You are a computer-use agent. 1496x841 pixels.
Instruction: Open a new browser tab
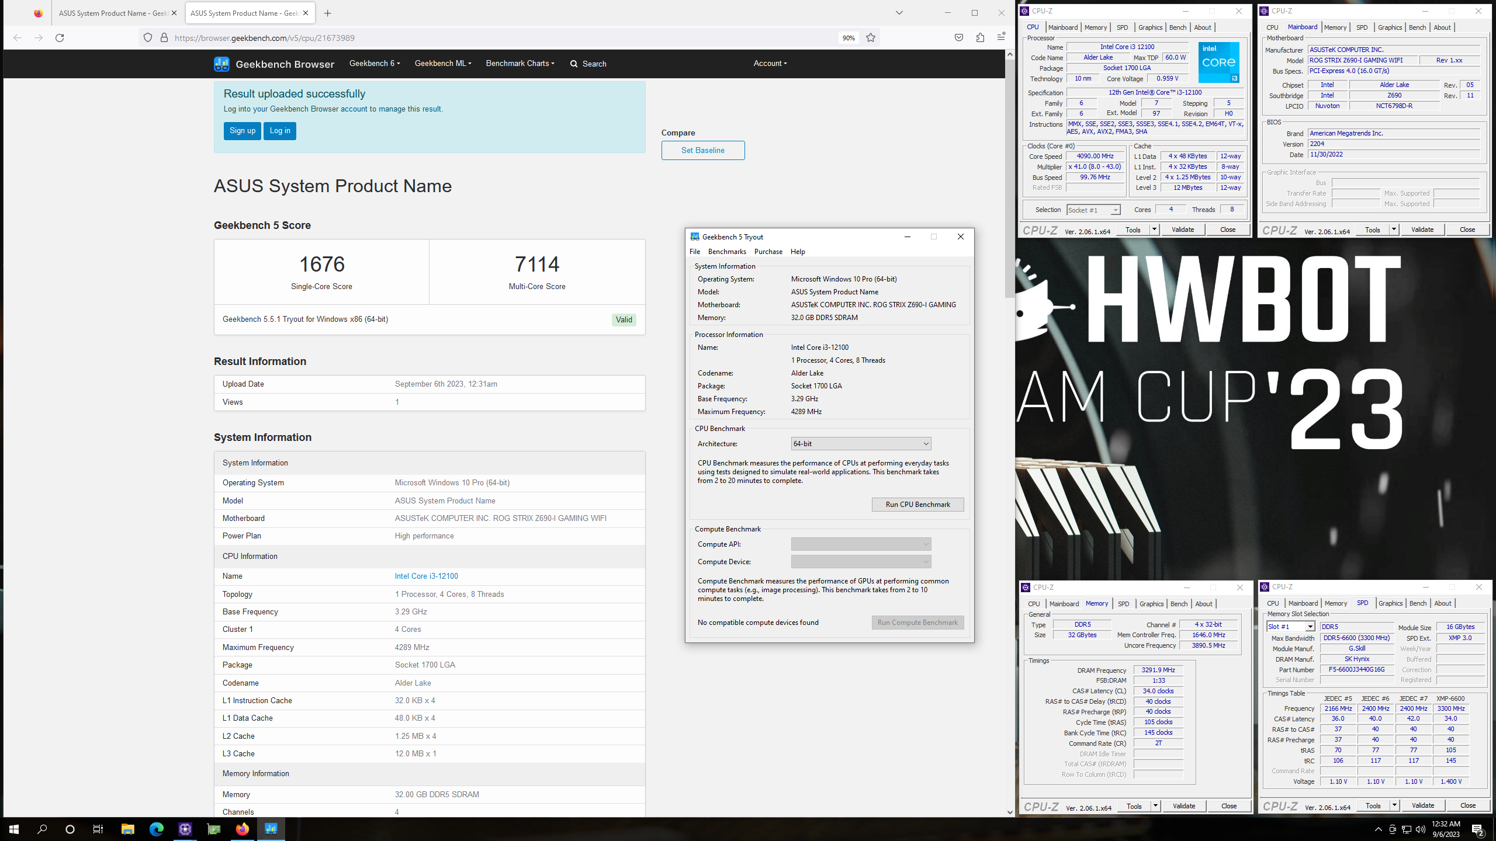click(x=328, y=13)
